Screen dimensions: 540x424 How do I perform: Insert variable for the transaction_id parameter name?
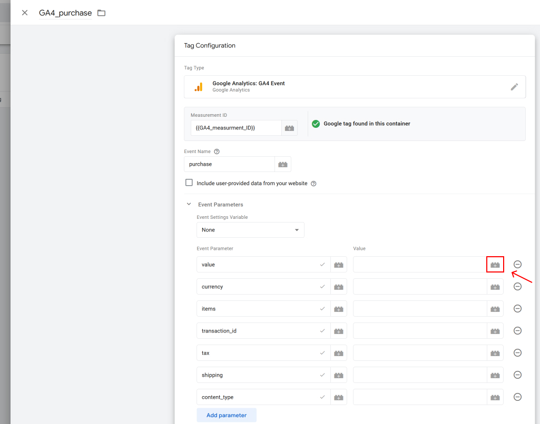[339, 331]
